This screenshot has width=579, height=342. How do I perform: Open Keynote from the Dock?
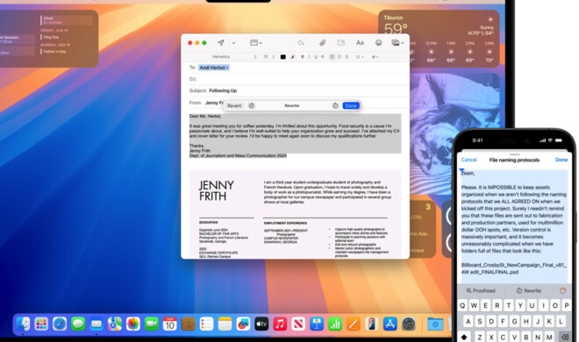317,324
